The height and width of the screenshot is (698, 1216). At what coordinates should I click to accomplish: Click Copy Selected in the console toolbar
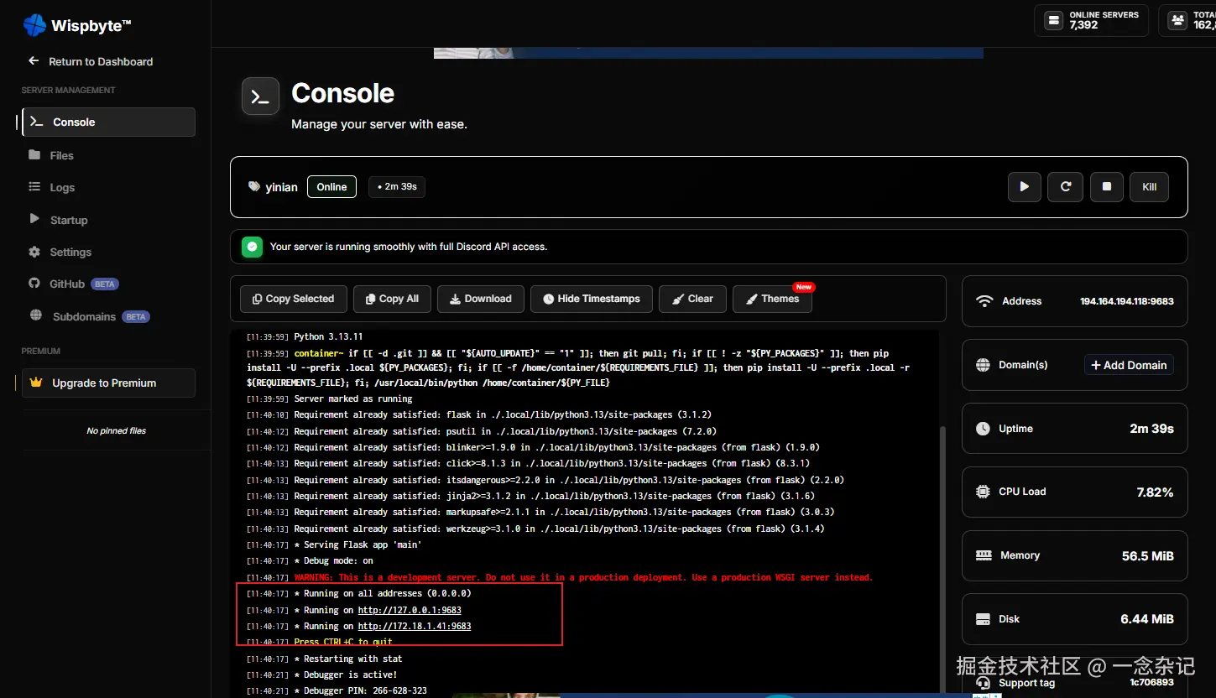294,299
